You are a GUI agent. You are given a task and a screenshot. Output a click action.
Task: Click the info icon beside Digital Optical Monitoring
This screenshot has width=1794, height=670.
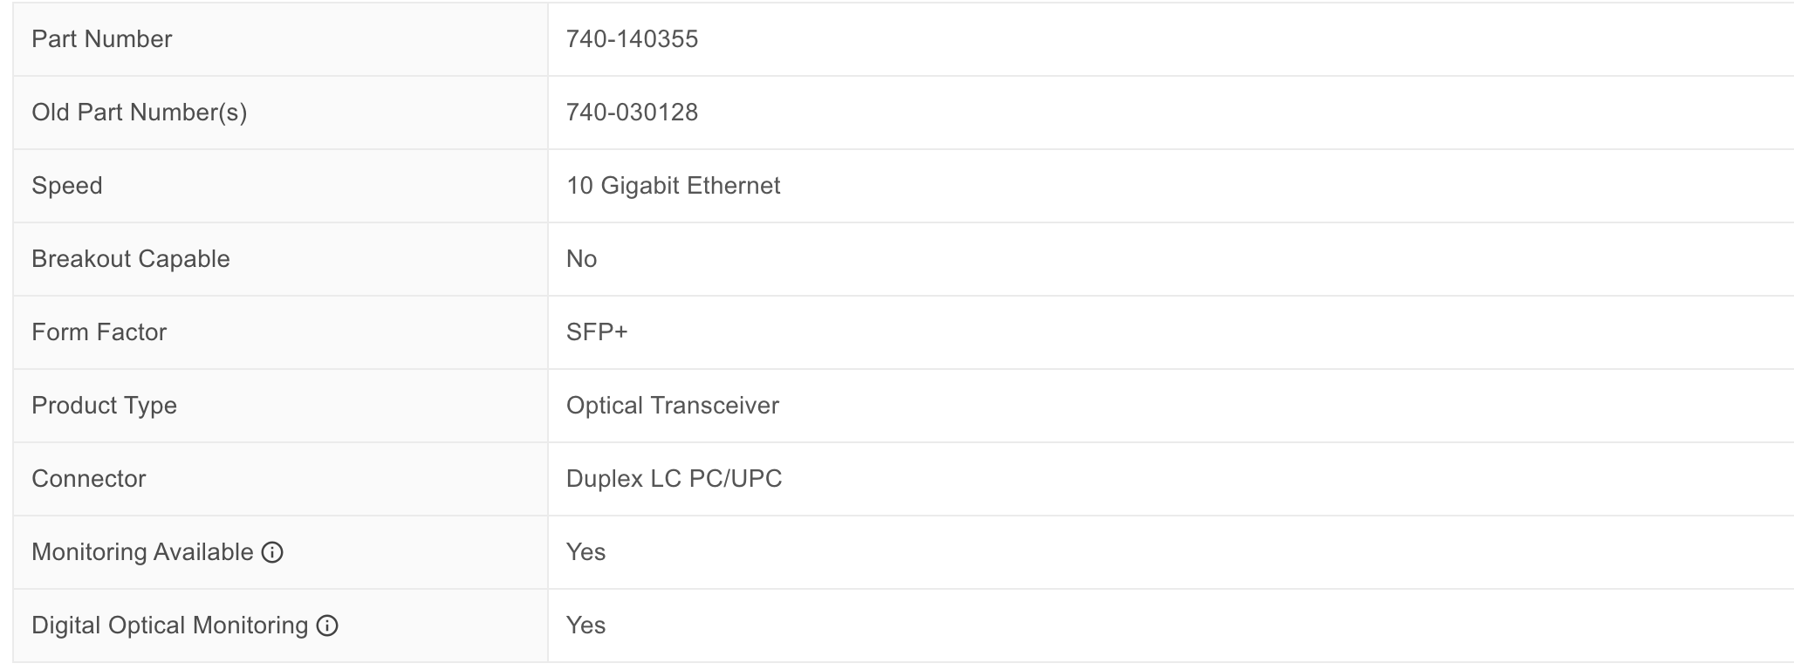[327, 626]
